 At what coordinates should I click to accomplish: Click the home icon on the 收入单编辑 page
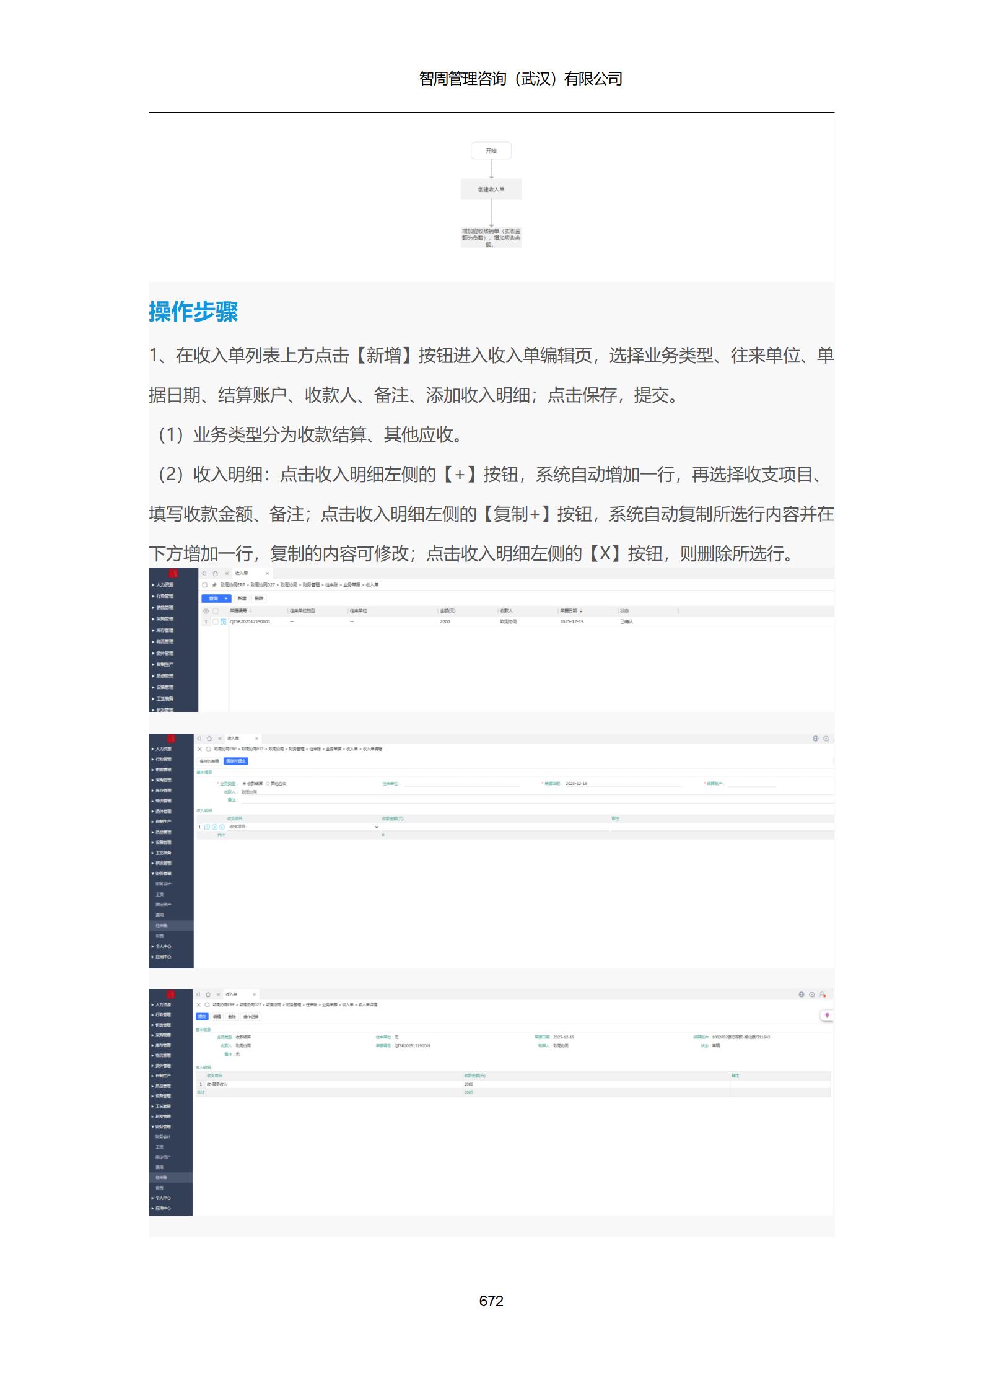[209, 739]
